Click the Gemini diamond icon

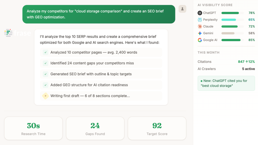coord(199,33)
